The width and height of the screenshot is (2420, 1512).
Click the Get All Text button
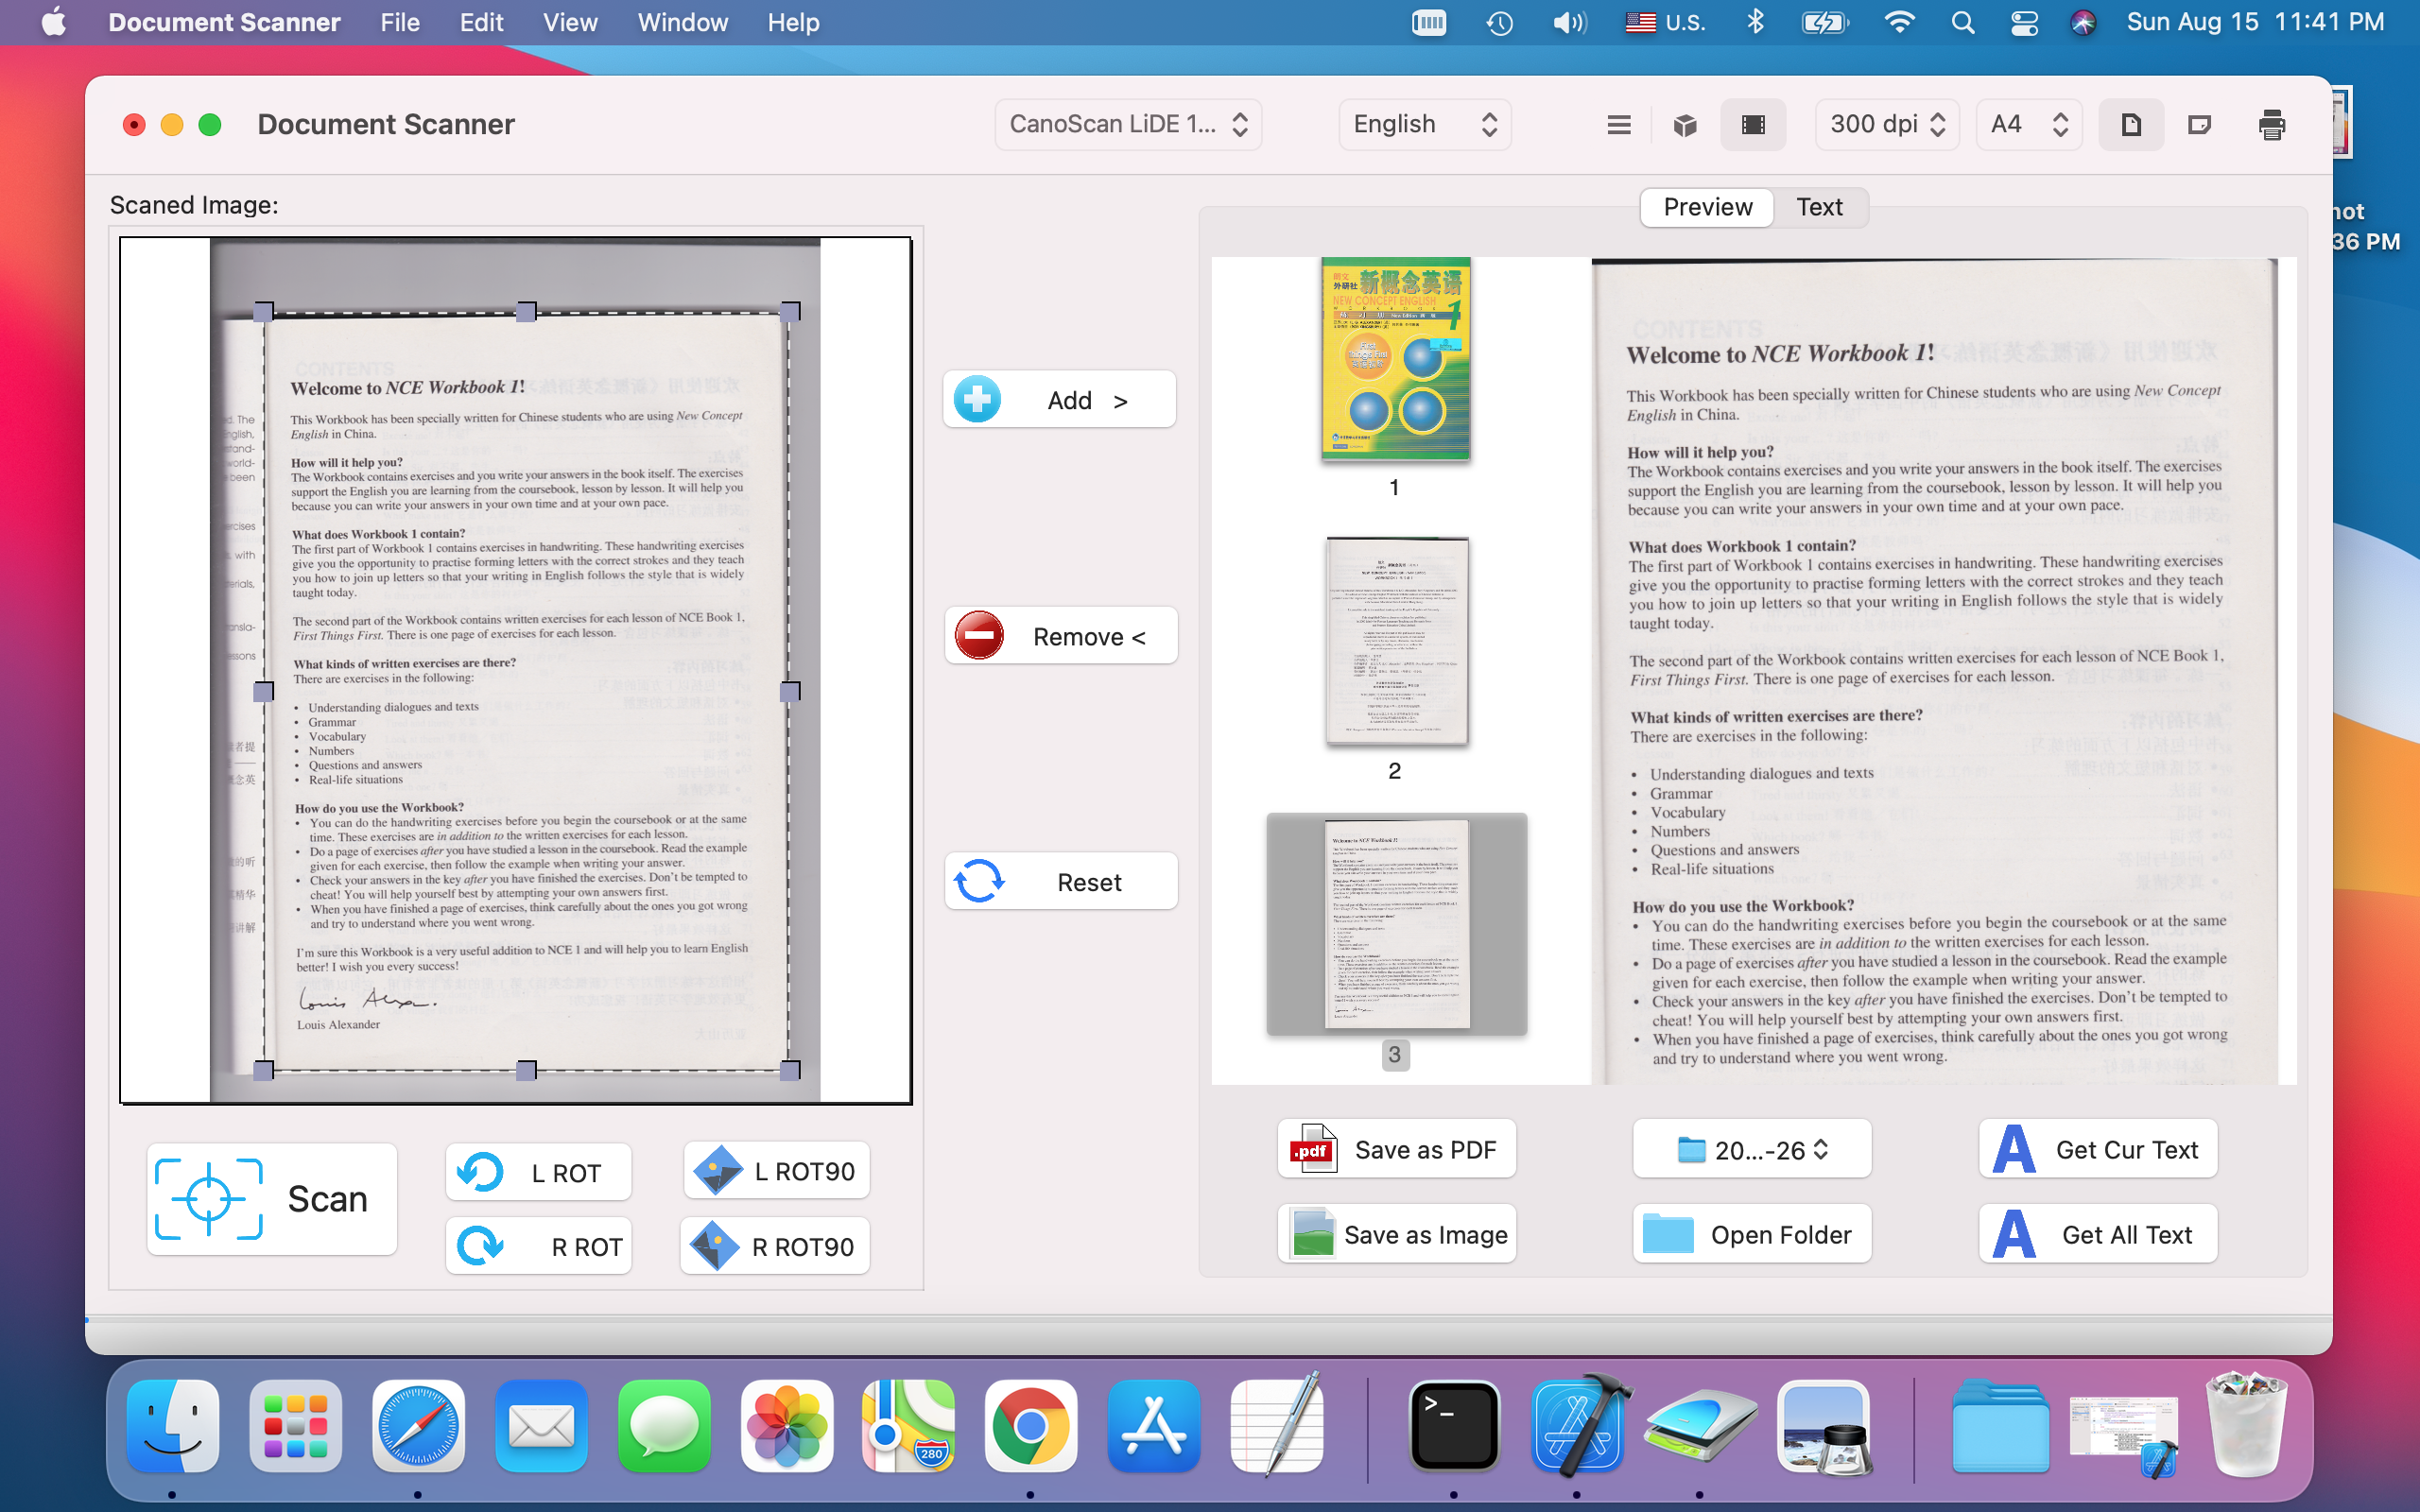[2097, 1234]
